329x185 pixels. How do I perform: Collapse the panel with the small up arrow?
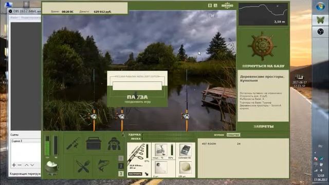[123, 135]
